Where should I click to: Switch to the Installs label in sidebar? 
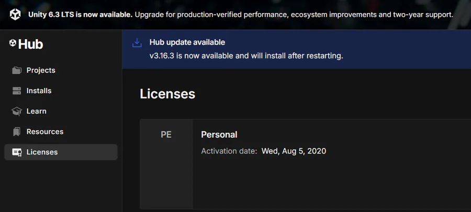point(39,91)
